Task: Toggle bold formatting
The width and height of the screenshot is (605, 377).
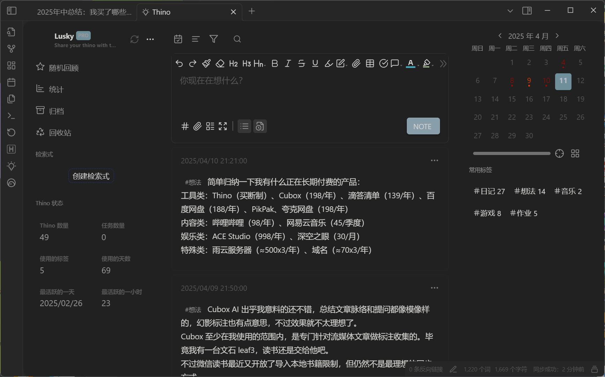Action: [x=275, y=64]
